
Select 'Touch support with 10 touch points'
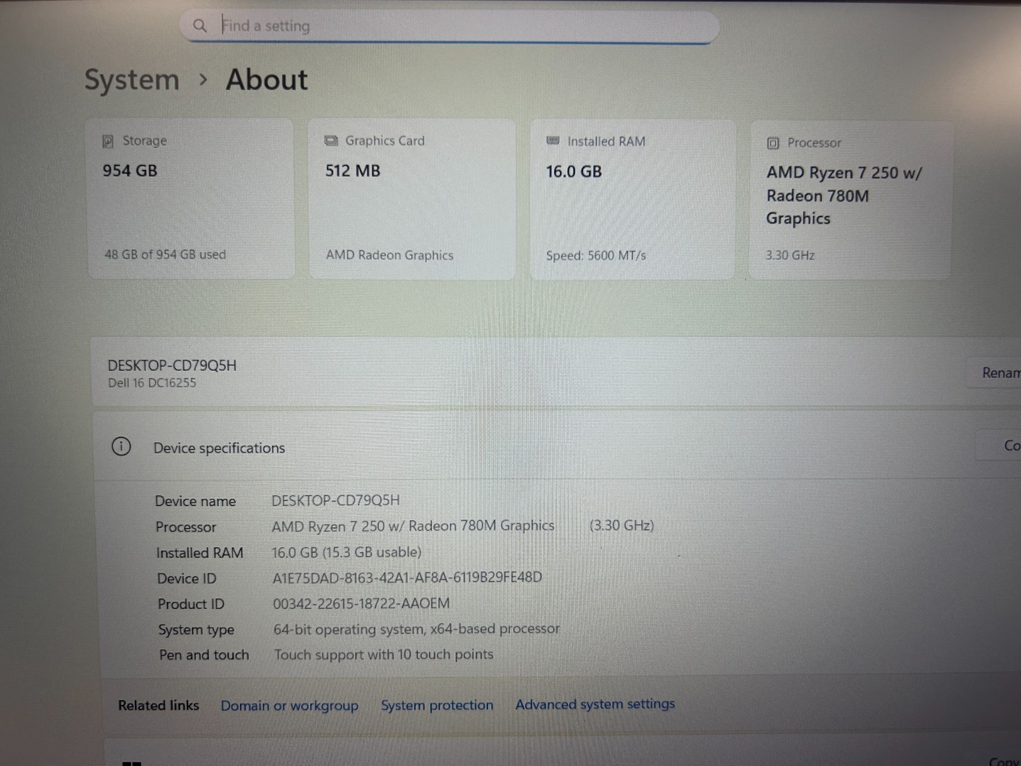384,654
